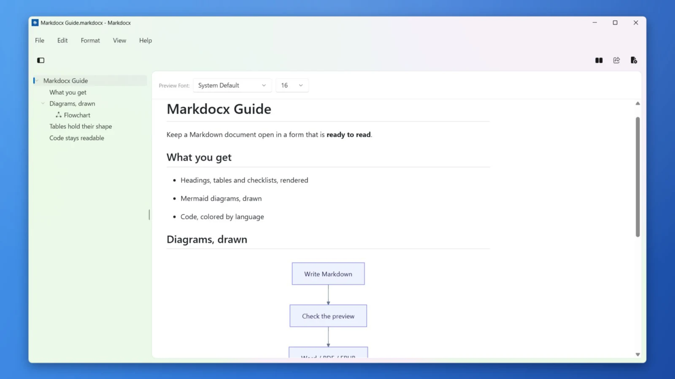Click the sidebar splitter handle

[x=149, y=215]
